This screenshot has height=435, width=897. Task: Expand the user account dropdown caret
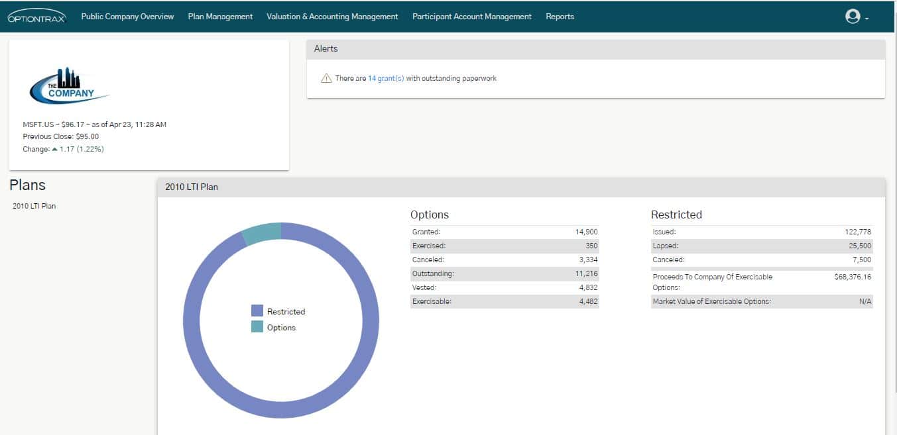pos(867,19)
